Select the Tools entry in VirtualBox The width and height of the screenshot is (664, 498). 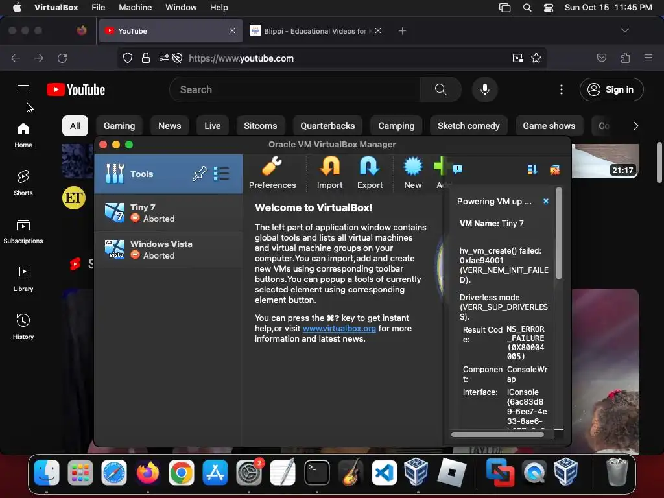point(168,174)
